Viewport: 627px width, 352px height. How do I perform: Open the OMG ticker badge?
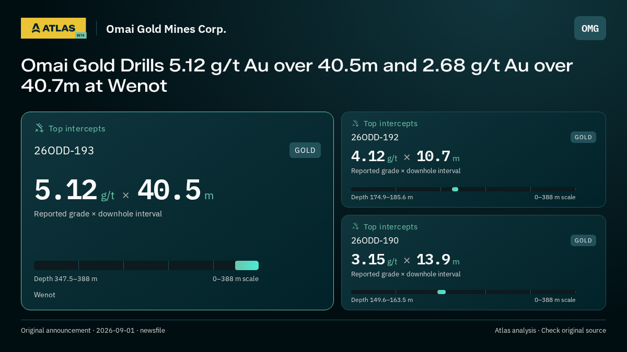(590, 28)
